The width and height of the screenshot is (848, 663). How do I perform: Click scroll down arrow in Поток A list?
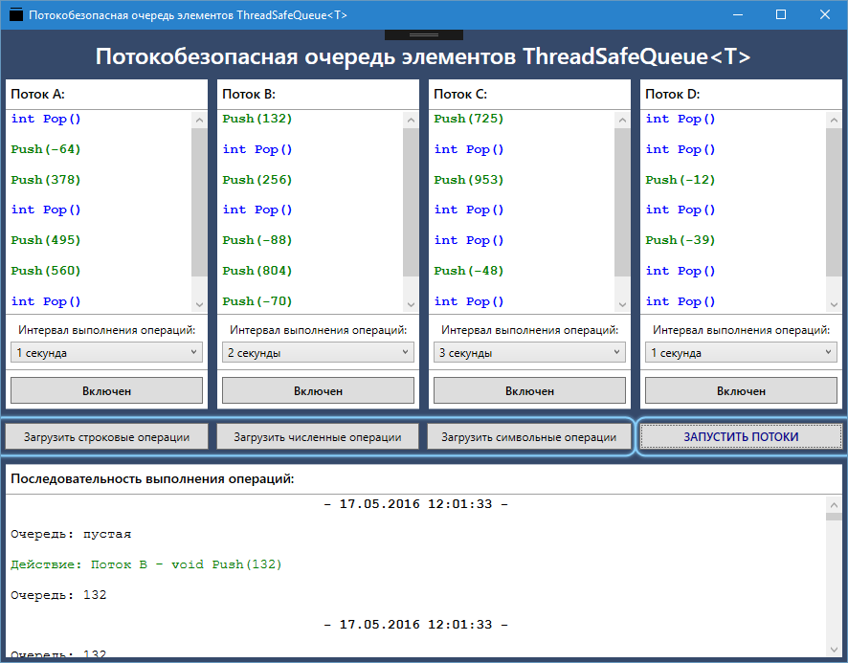200,304
